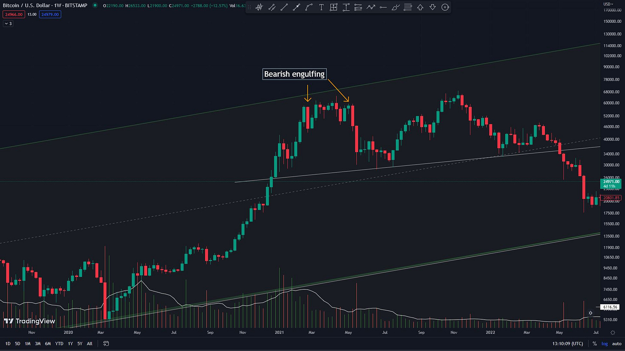
Task: Toggle percent scale mode
Action: pos(595,344)
